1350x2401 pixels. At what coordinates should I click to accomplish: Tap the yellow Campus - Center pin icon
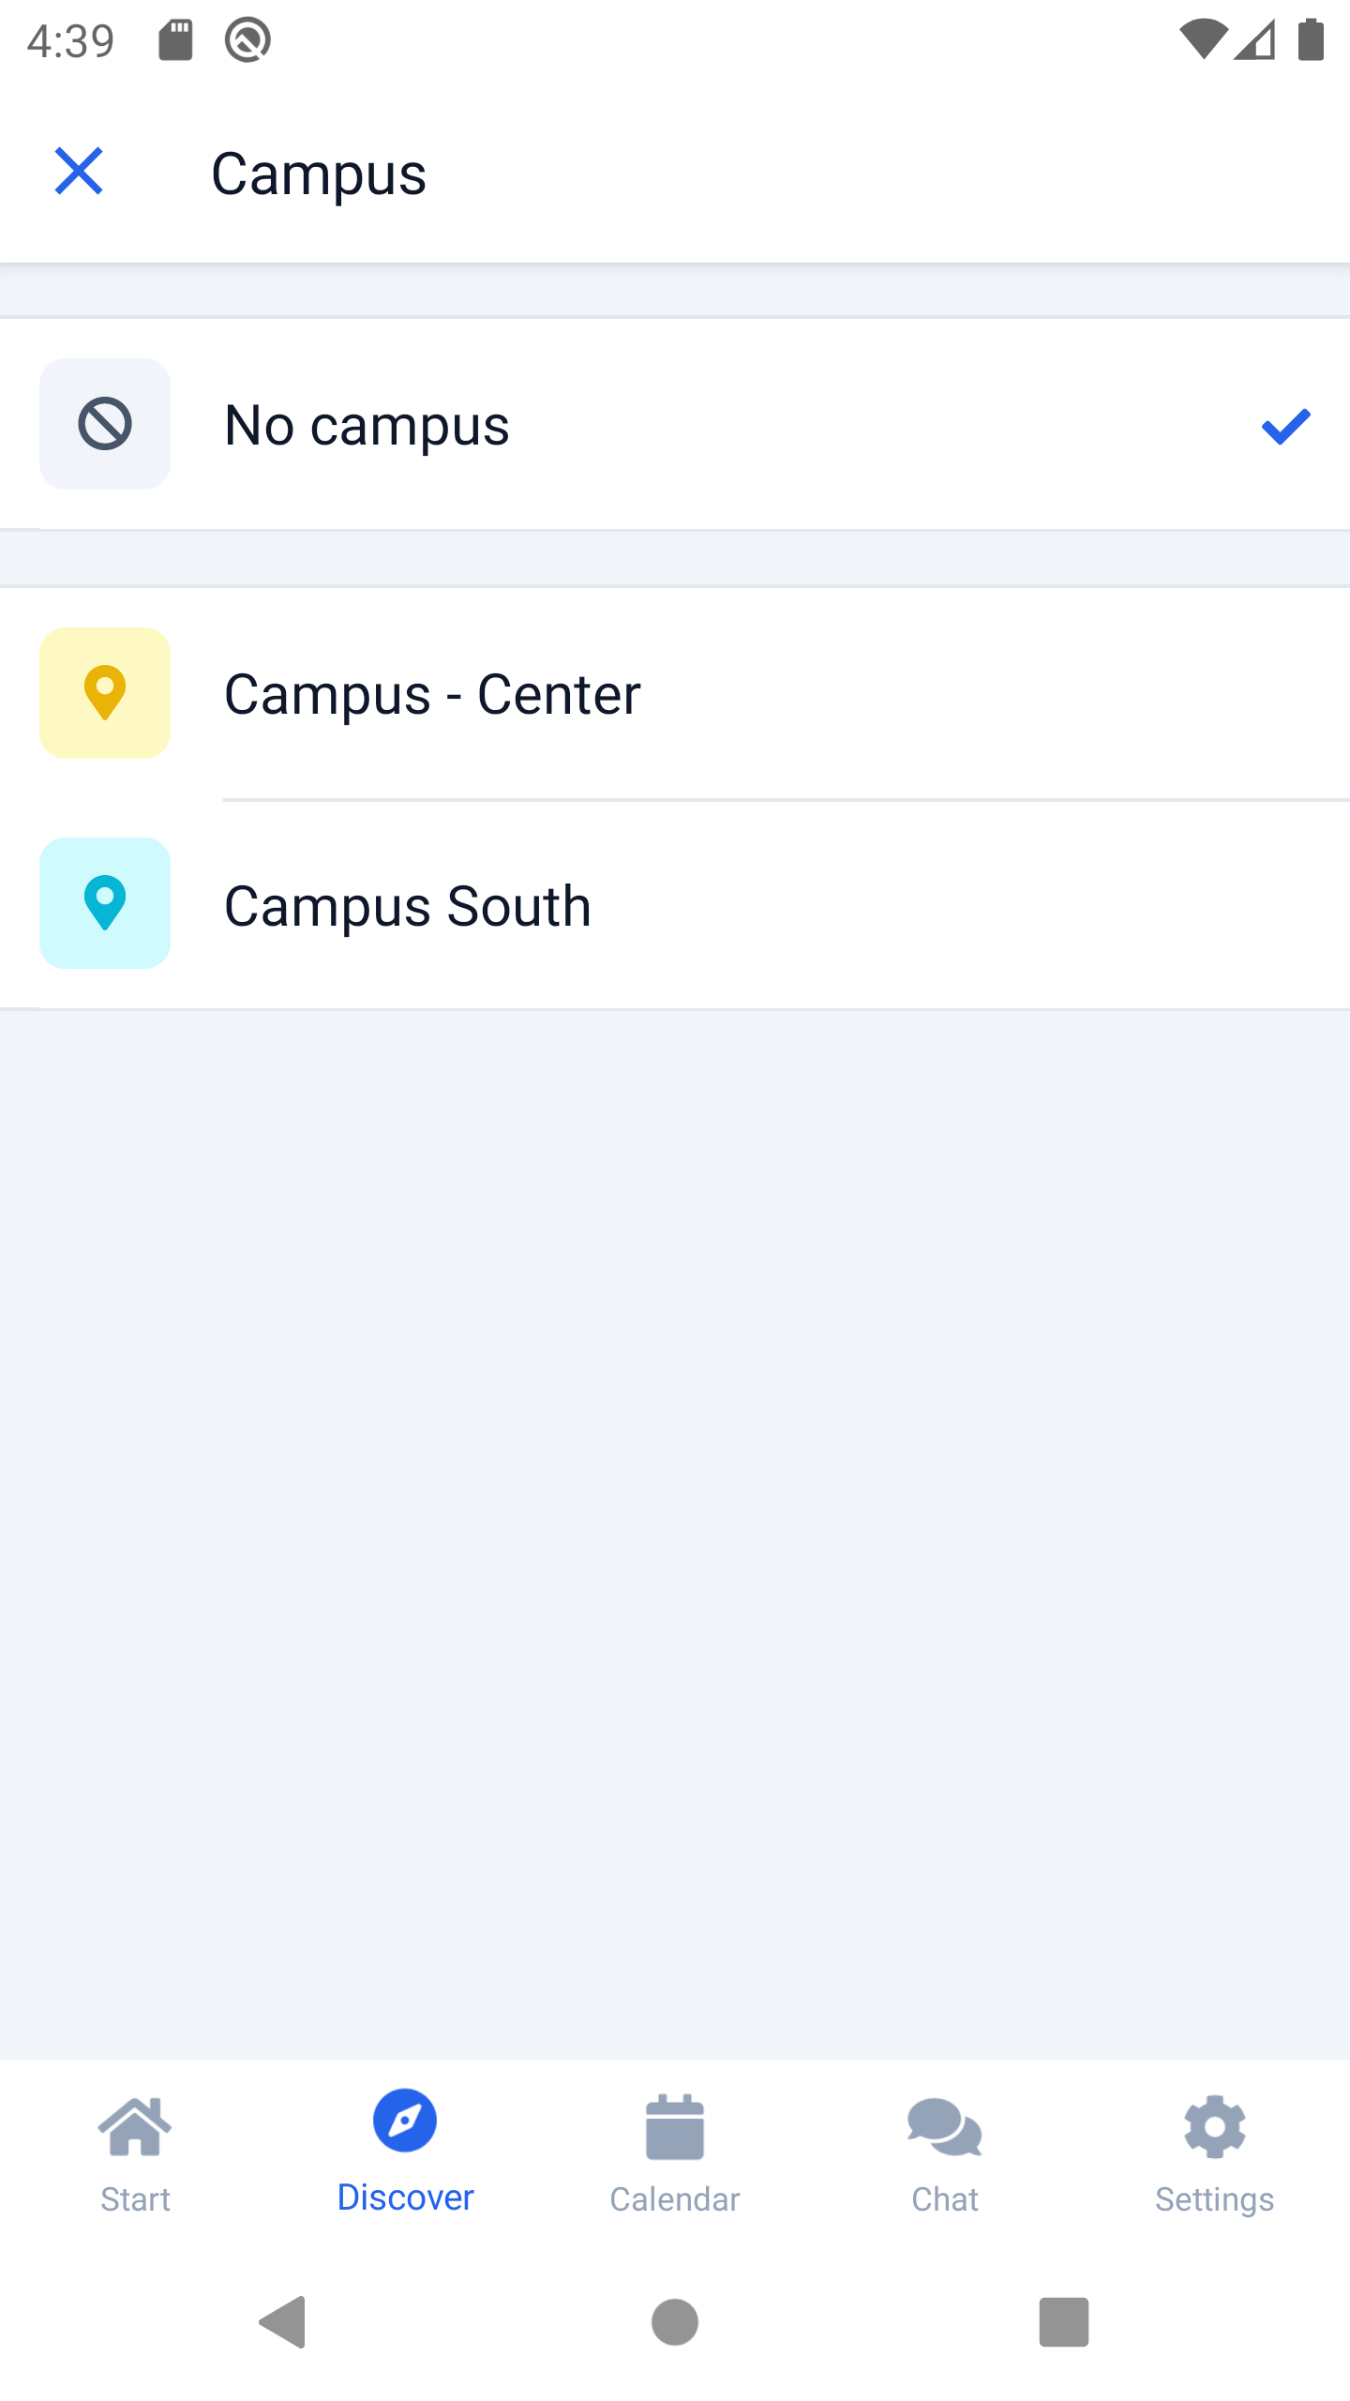105,693
